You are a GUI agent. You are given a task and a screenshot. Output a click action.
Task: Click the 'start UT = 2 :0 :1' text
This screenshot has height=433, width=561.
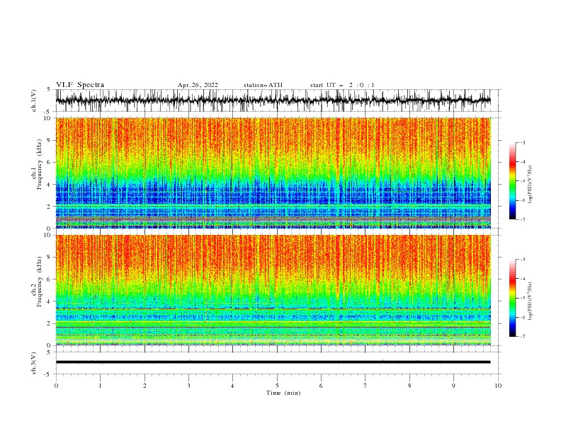pyautogui.click(x=342, y=85)
